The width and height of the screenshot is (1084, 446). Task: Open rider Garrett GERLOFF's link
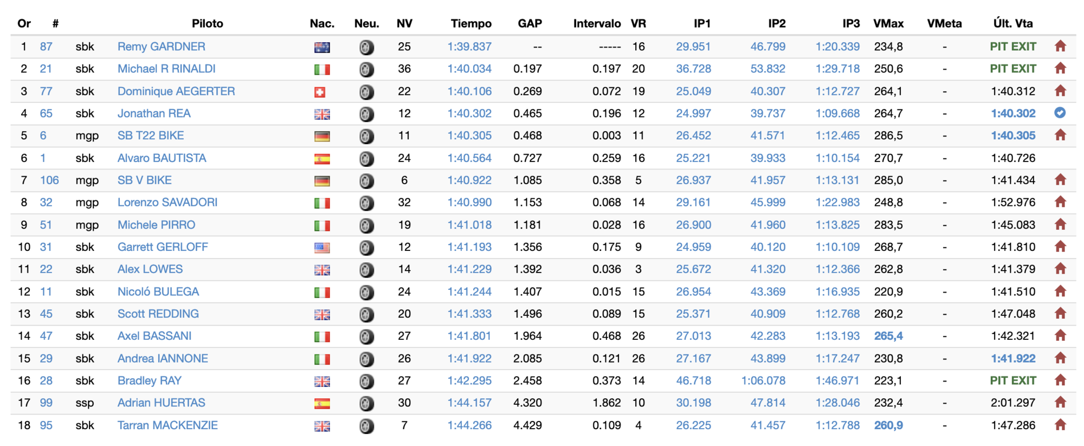(x=163, y=247)
